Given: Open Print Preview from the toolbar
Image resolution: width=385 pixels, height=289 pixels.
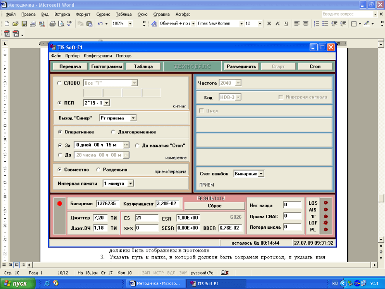Looking at the screenshot, I should [x=61, y=24].
